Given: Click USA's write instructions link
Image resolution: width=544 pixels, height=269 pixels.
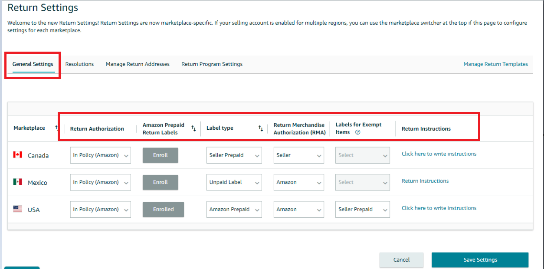Looking at the screenshot, I should (x=439, y=208).
